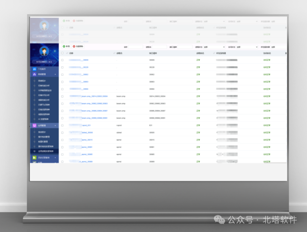Click the 名称 column header
The image size is (307, 232).
tap(71, 53)
